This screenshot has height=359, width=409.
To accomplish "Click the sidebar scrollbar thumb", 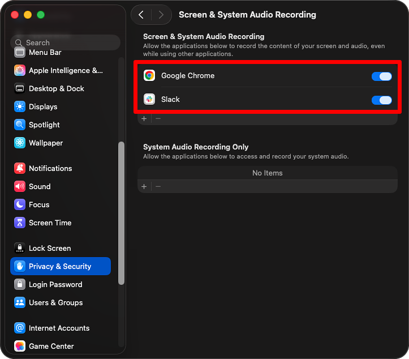I will point(121,213).
